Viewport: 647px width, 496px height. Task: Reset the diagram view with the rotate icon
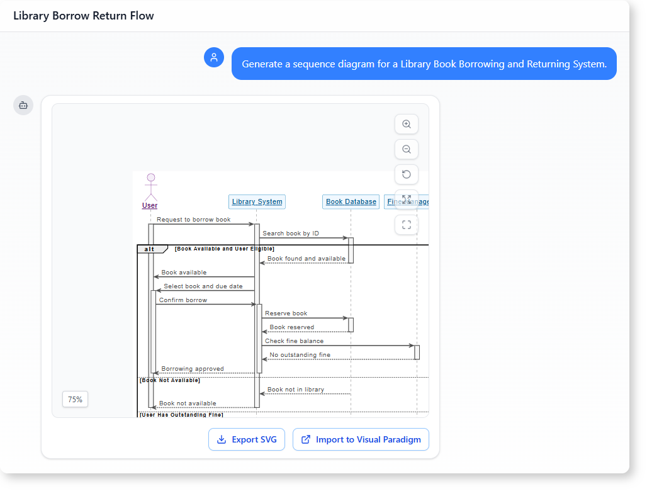(x=406, y=174)
